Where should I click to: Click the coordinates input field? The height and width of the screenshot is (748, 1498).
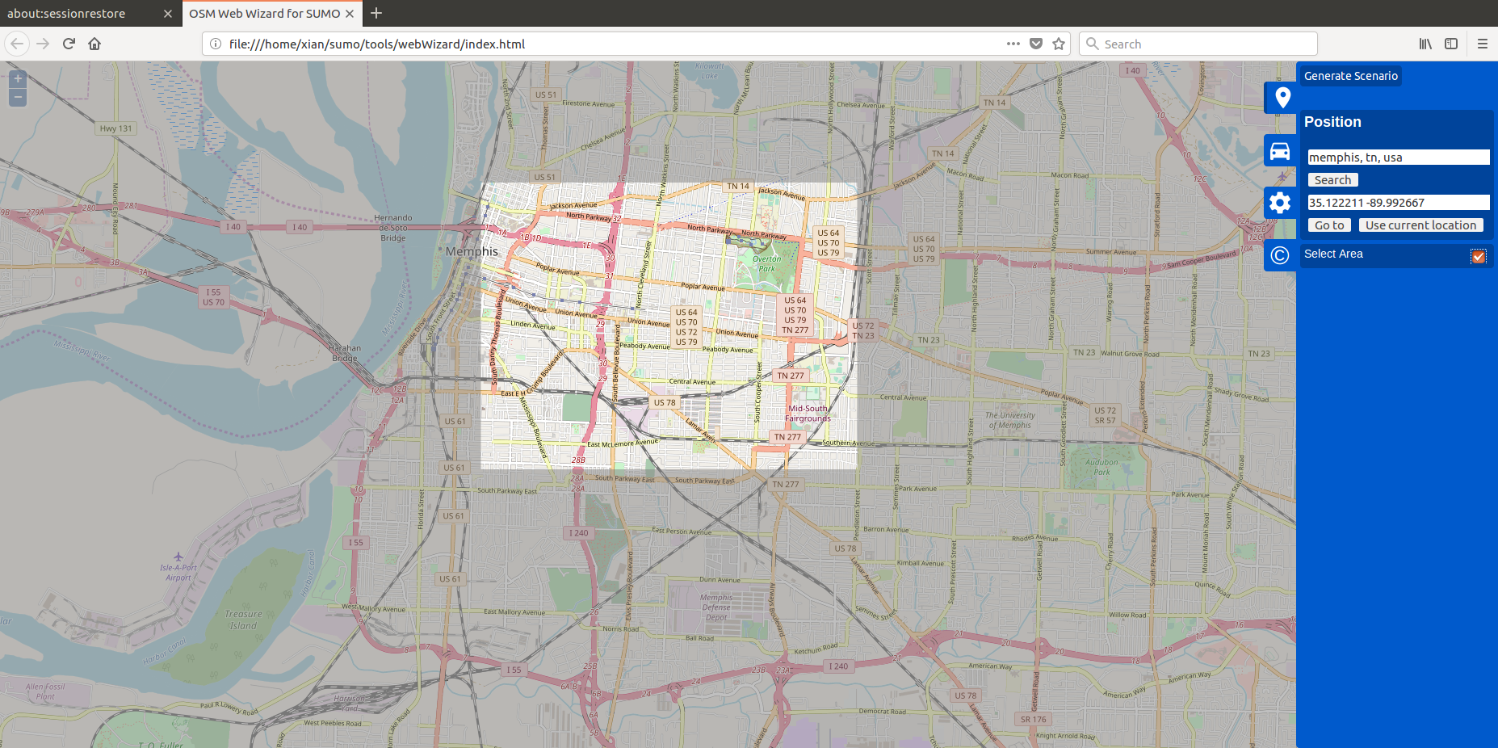[1398, 202]
